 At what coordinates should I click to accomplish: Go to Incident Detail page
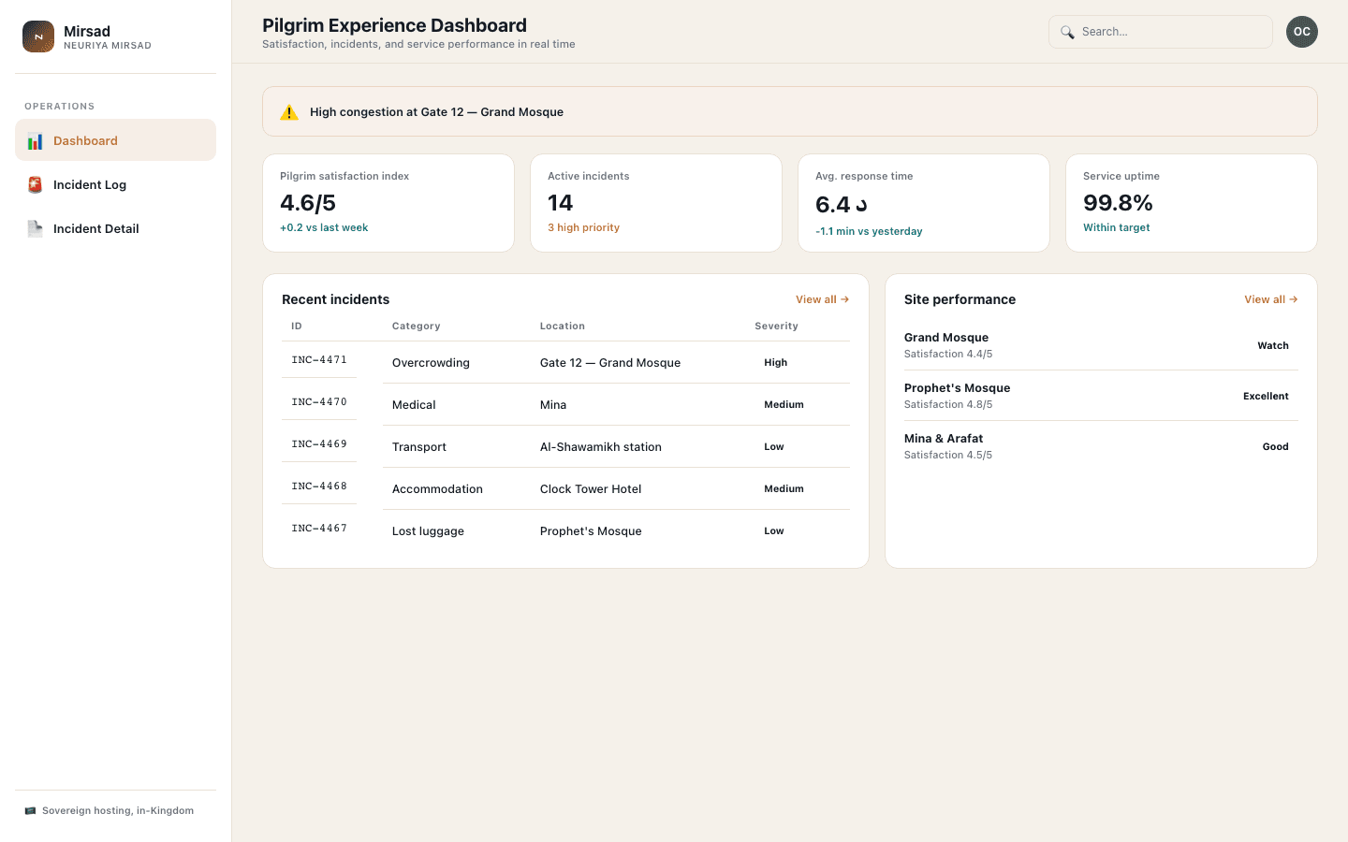tap(116, 228)
